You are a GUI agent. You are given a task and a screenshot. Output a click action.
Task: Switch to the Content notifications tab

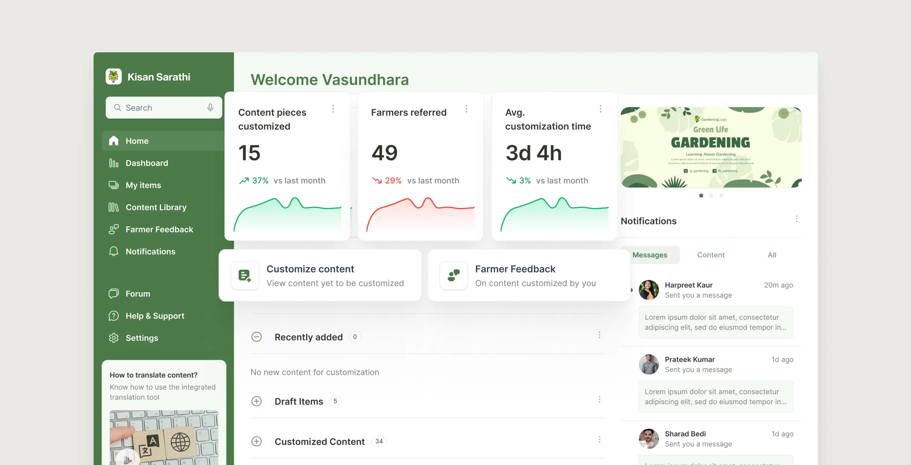pyautogui.click(x=710, y=255)
